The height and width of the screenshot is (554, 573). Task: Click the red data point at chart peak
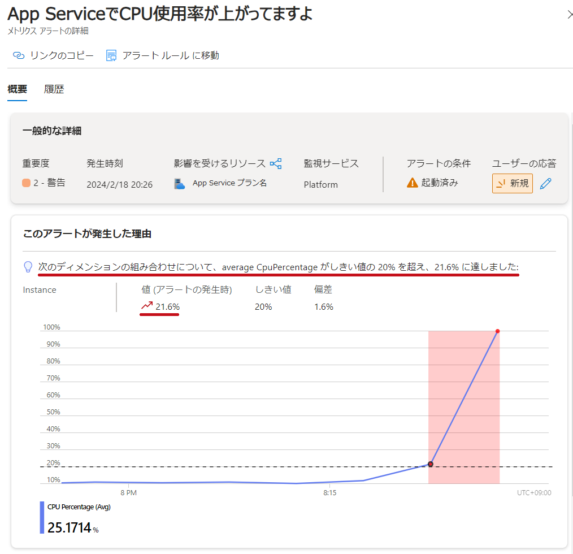click(497, 331)
